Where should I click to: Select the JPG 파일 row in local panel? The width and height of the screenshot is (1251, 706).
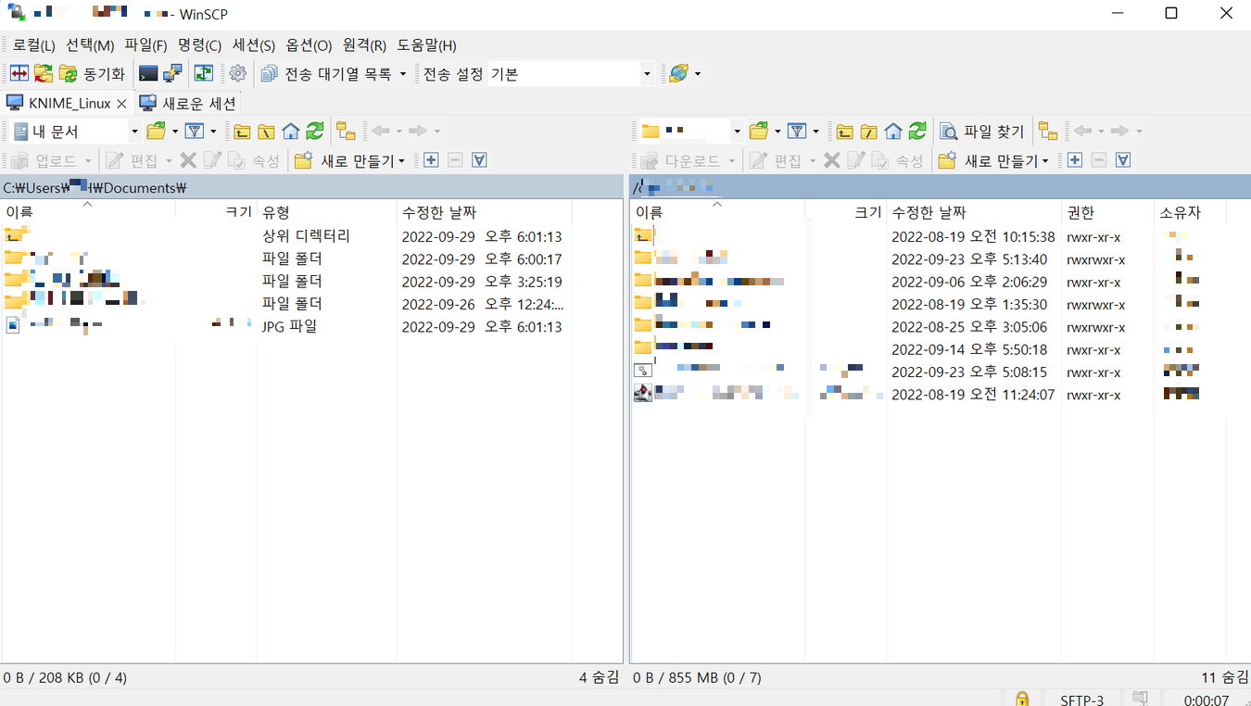pyautogui.click(x=286, y=326)
